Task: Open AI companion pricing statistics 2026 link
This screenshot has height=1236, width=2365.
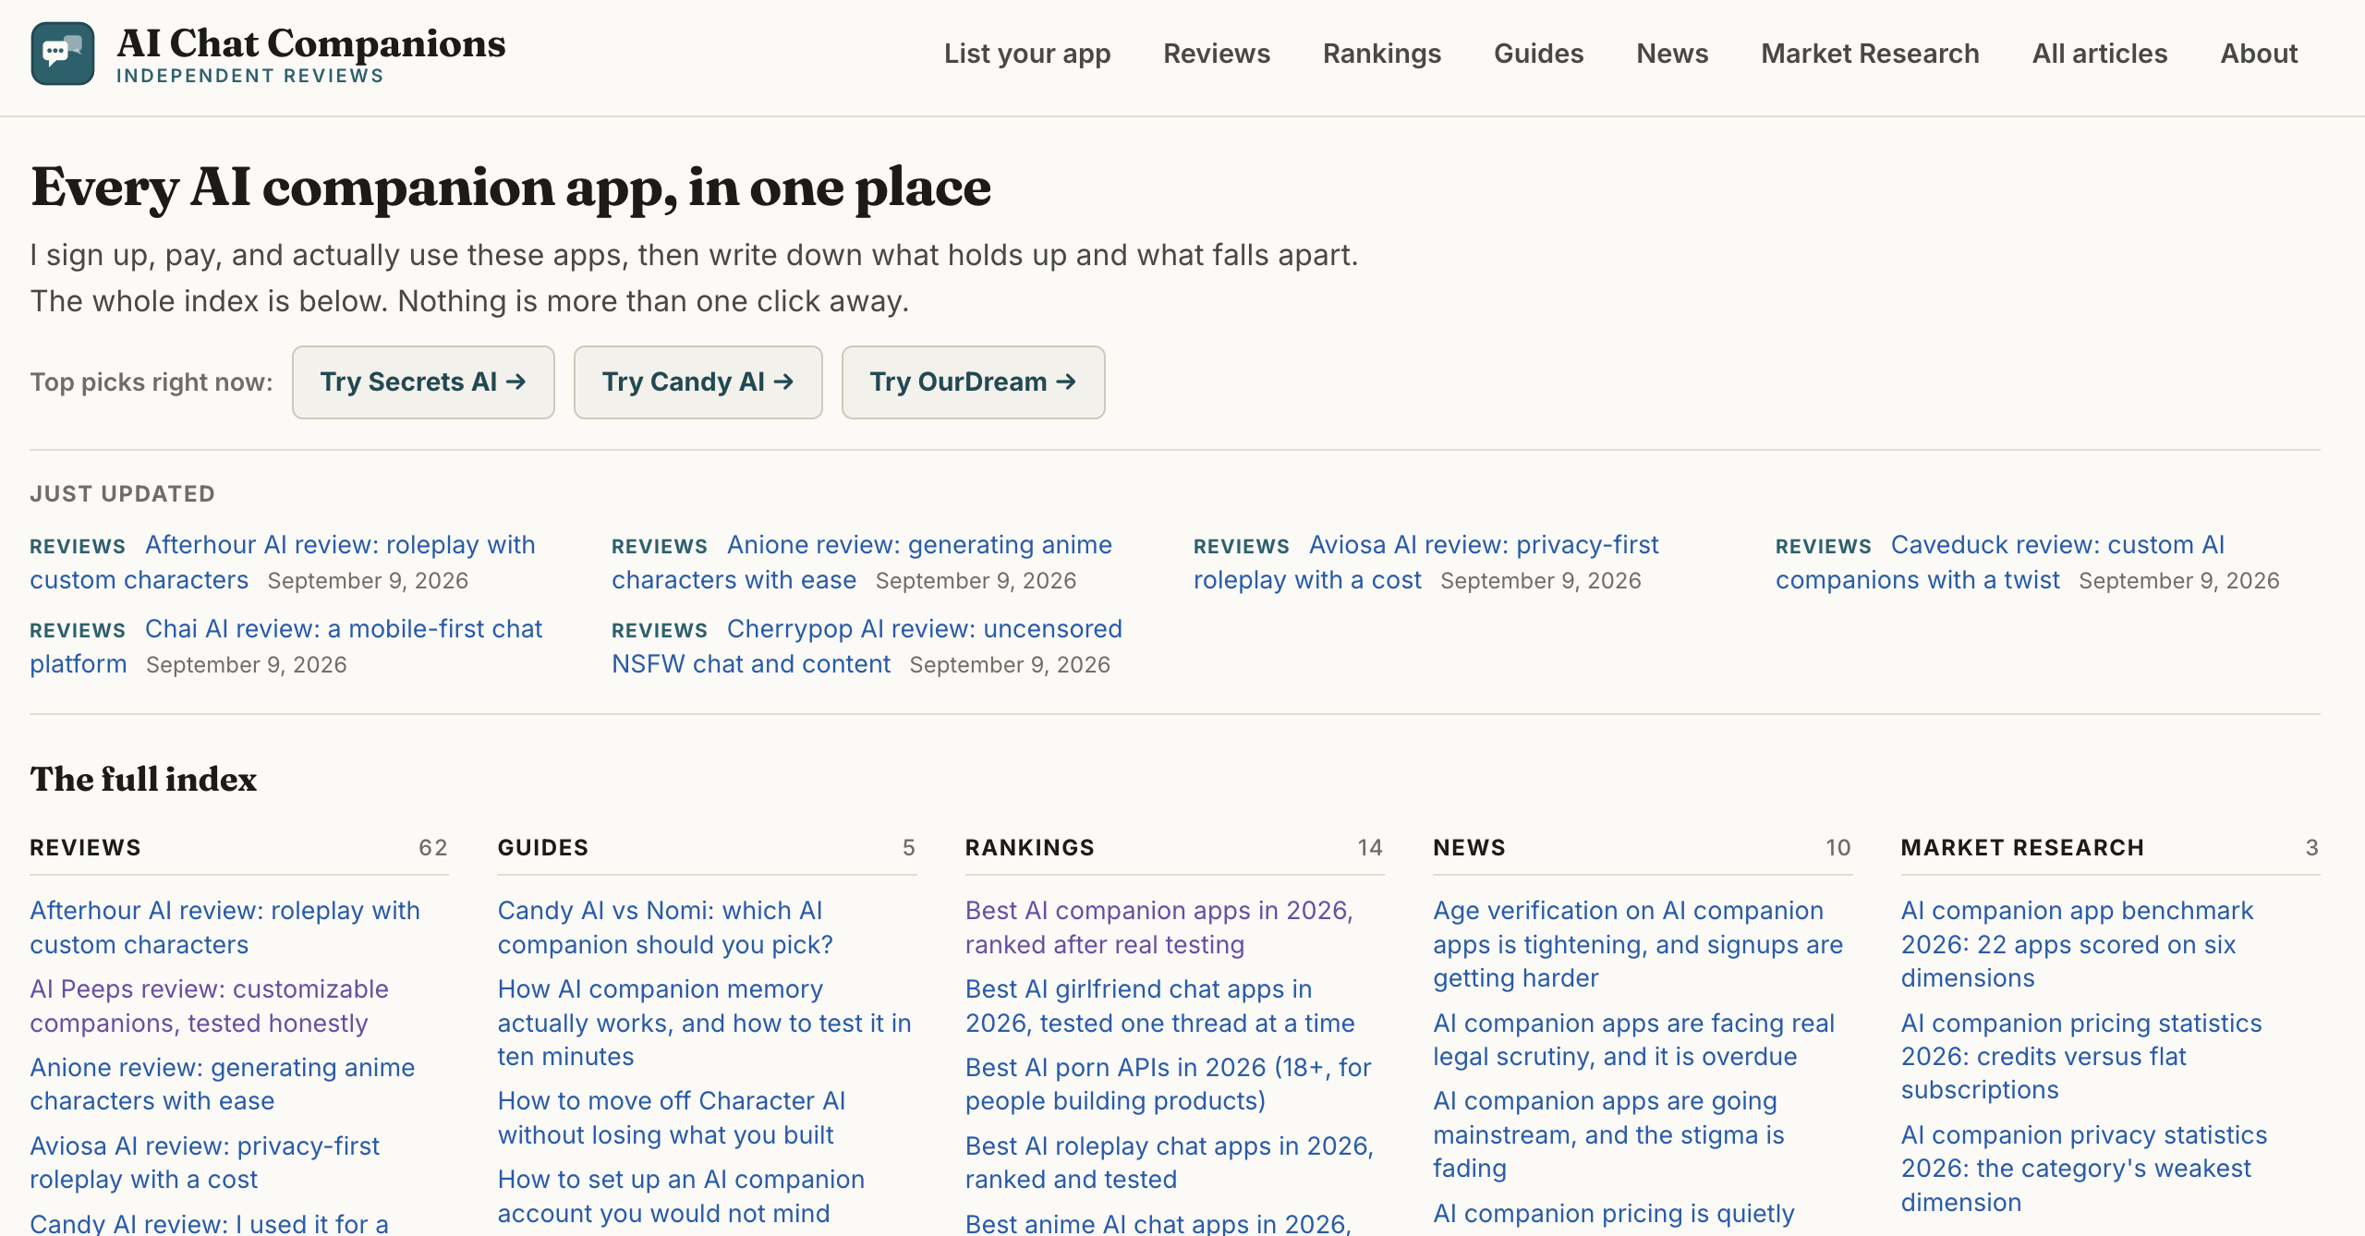Action: coord(2081,1056)
